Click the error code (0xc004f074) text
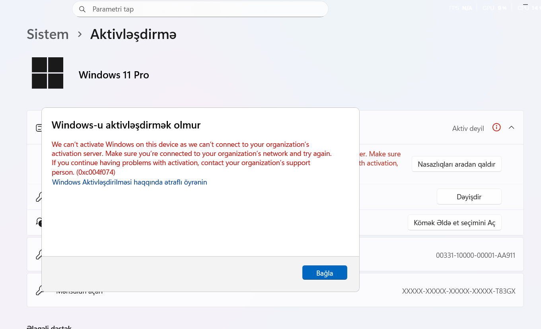Screen dimensions: 541x329 [95, 172]
